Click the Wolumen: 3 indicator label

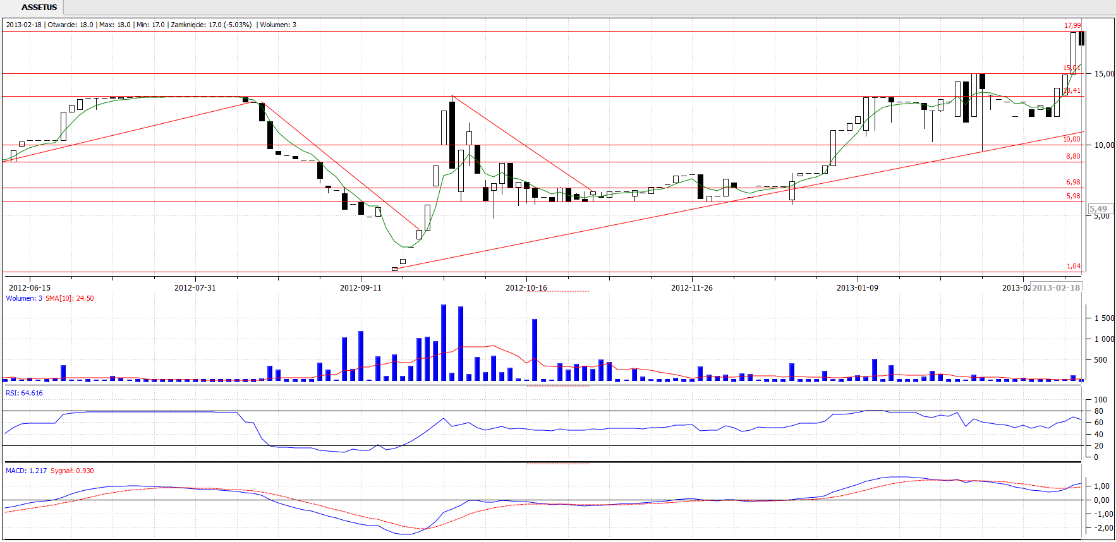(x=24, y=299)
